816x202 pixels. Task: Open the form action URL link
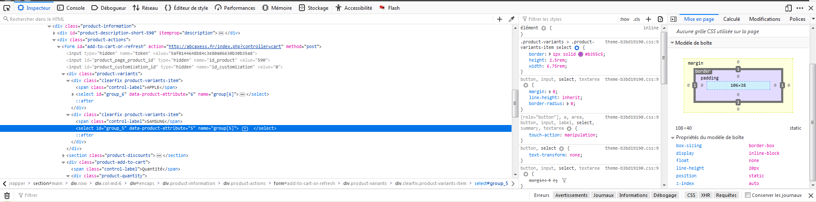[225, 47]
